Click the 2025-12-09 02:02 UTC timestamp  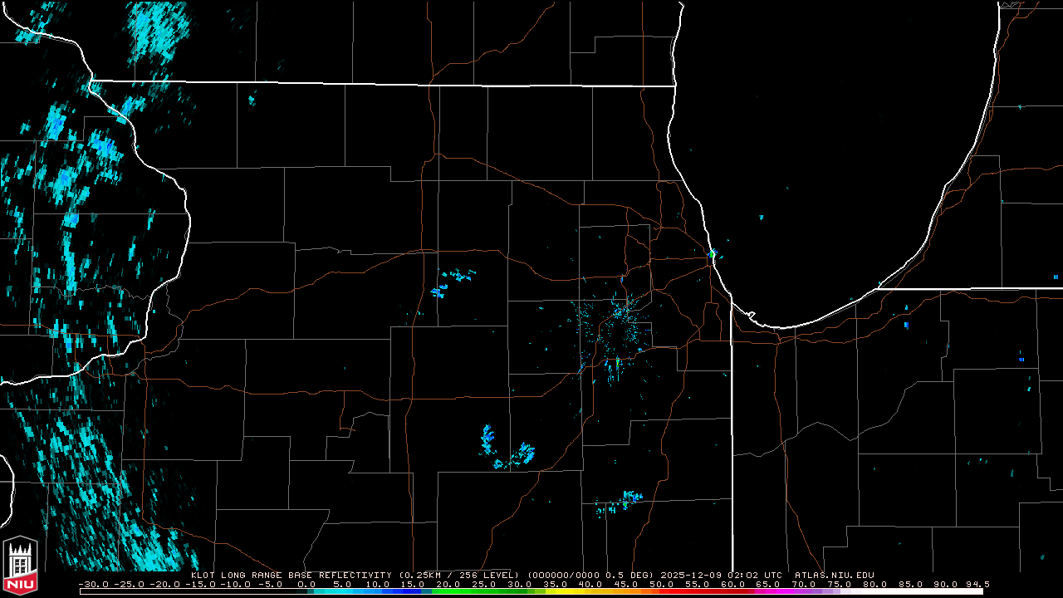(x=723, y=575)
